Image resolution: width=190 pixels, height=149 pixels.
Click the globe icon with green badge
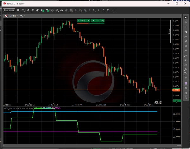click(x=42, y=10)
